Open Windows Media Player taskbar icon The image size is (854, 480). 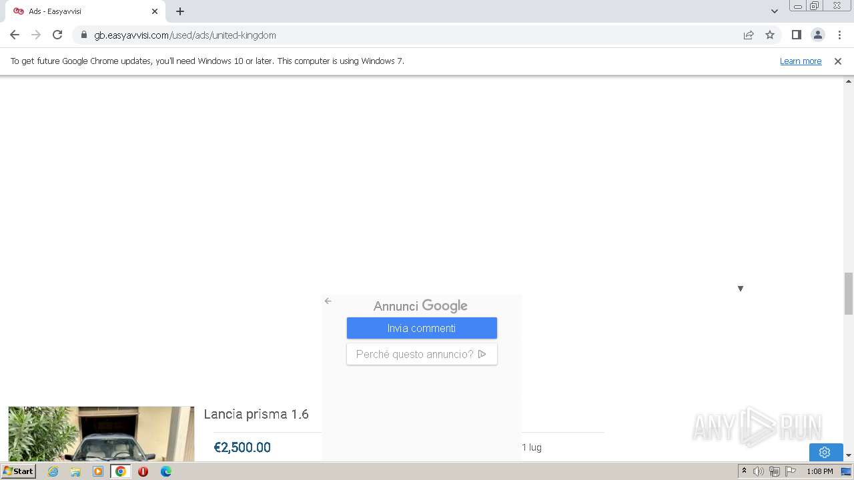(98, 471)
